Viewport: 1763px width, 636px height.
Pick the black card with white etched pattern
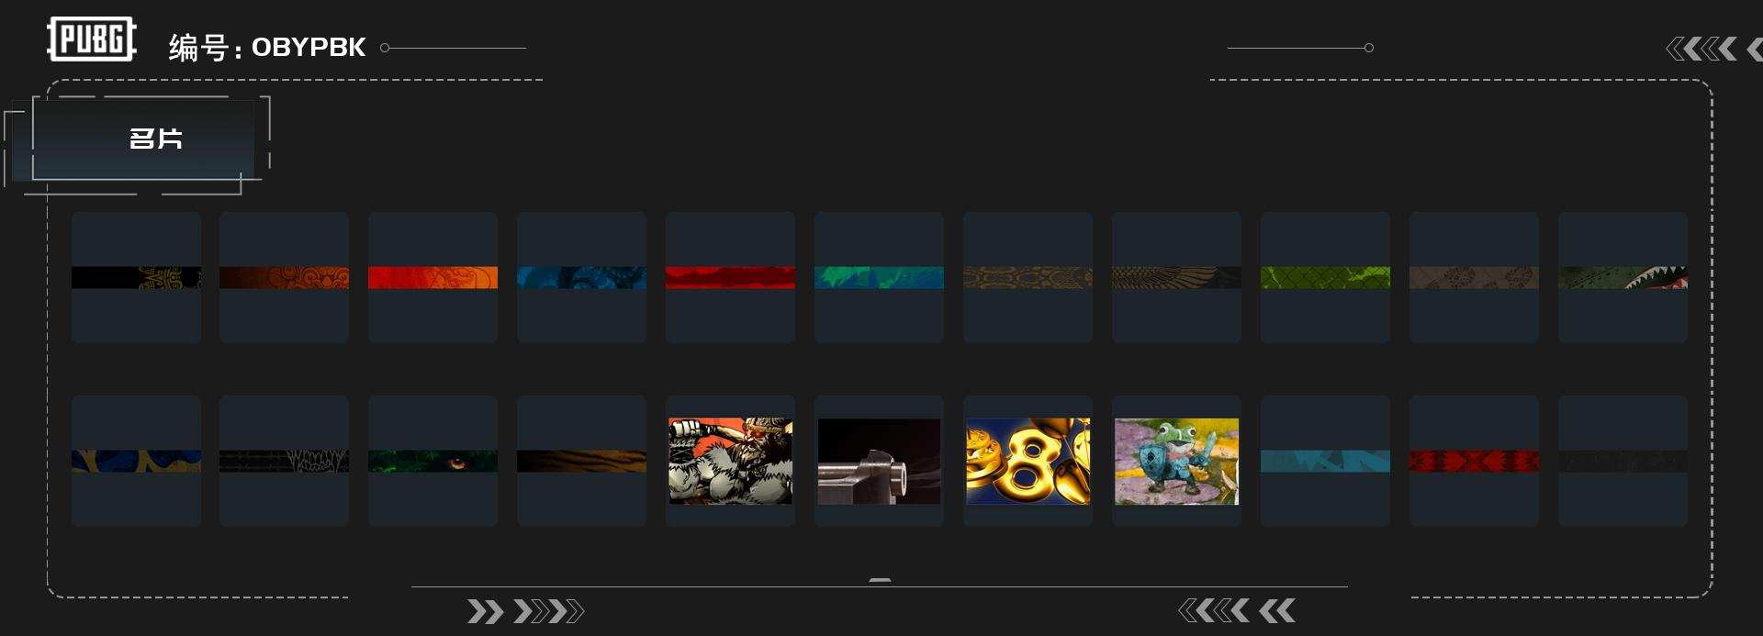(285, 461)
